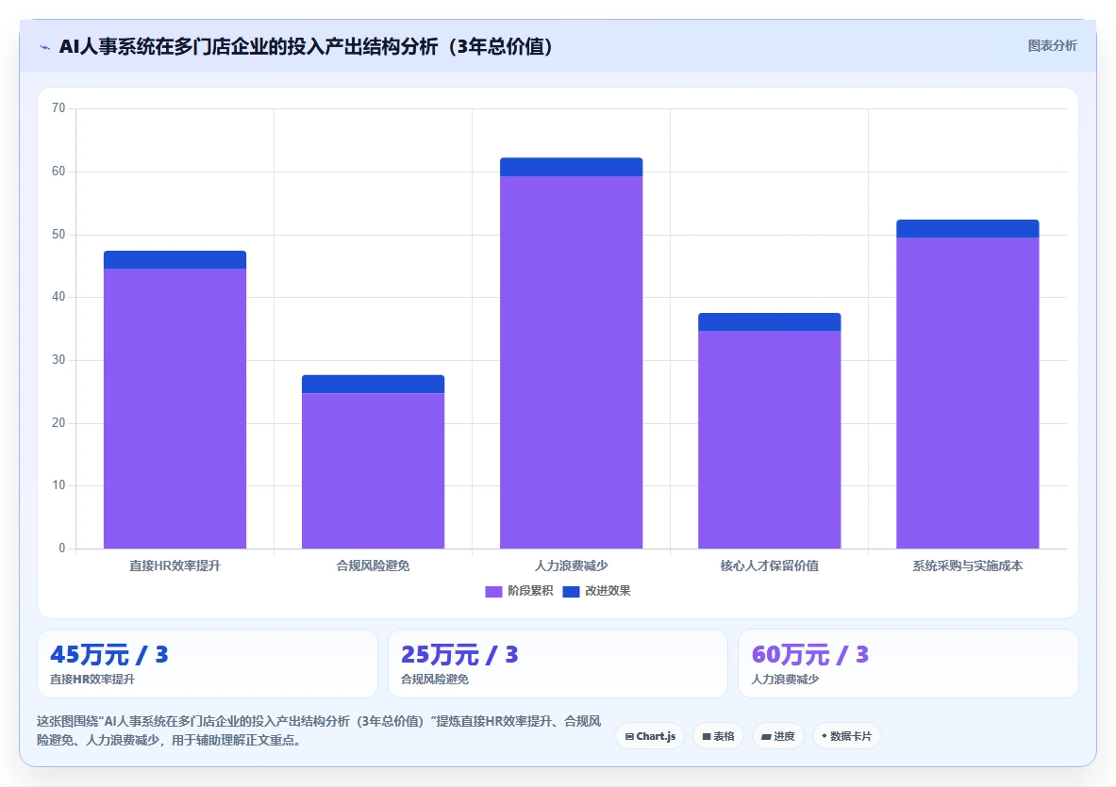Click the purple bar for 系统采购与实施成本
The height and width of the screenshot is (787, 1116).
pyautogui.click(x=968, y=393)
